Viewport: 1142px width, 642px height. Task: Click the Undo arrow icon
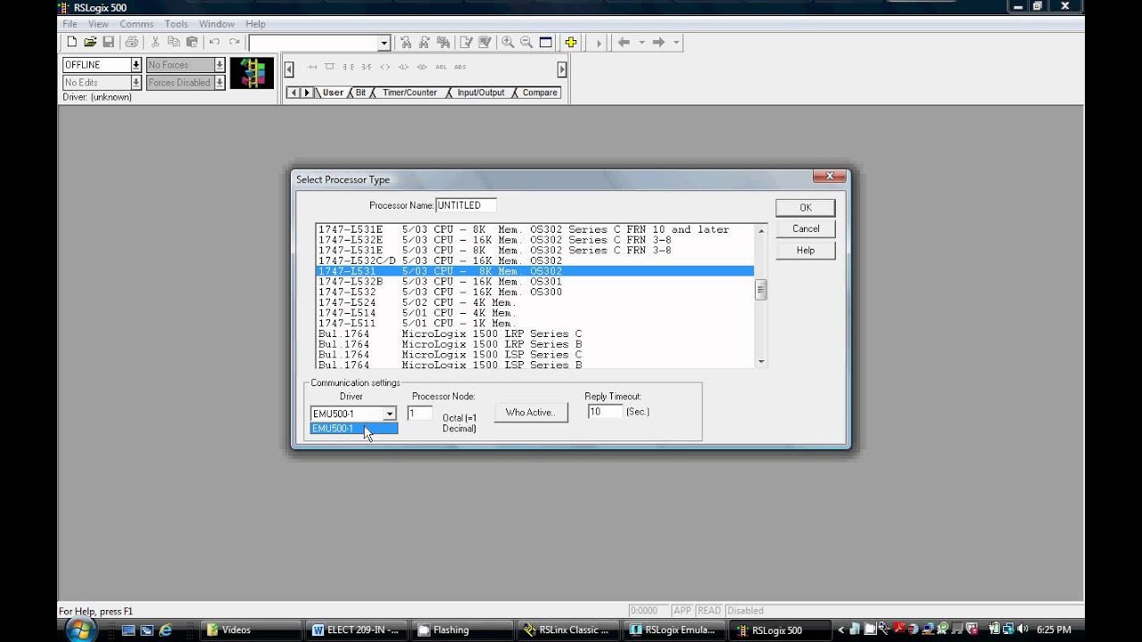click(x=214, y=42)
